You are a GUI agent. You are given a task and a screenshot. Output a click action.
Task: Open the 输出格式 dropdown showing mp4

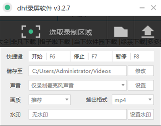133,100
